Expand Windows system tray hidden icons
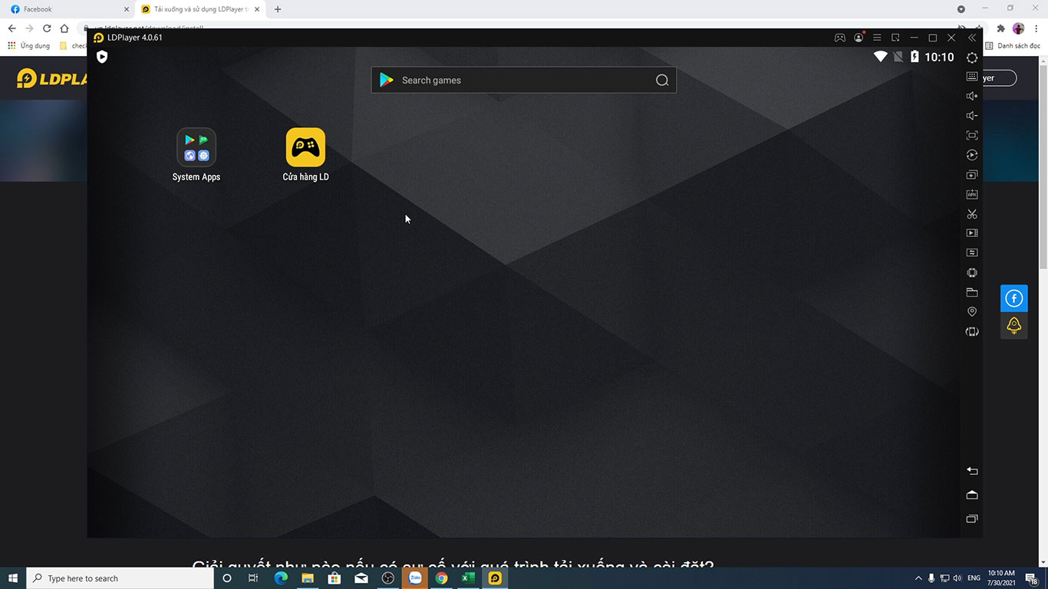The height and width of the screenshot is (589, 1048). (x=918, y=578)
